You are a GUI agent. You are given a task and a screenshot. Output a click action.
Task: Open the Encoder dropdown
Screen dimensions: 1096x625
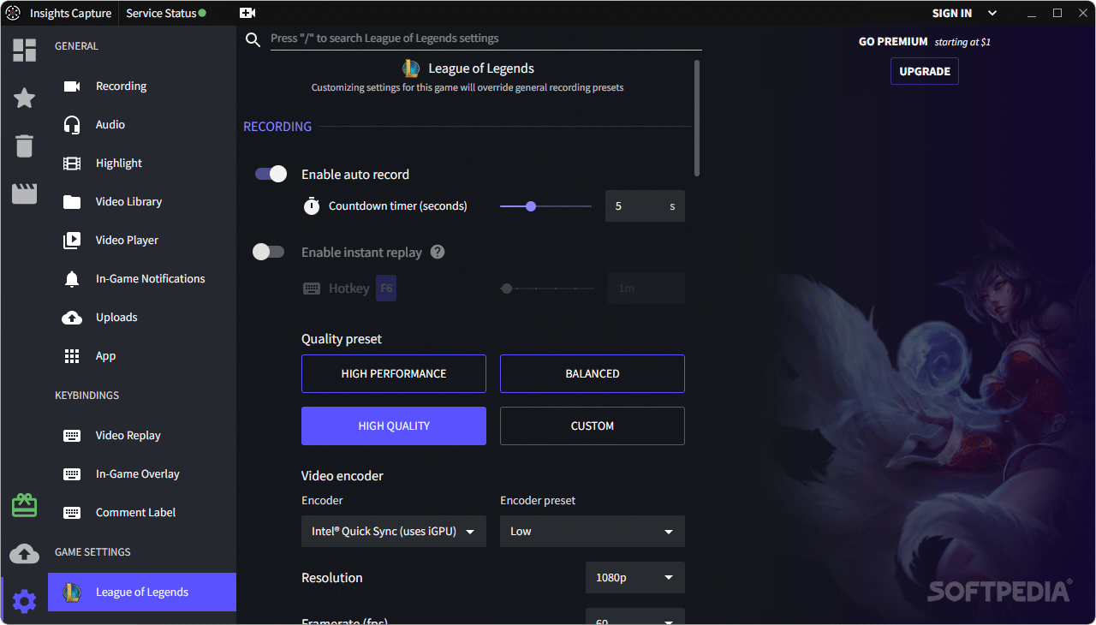[x=394, y=532]
